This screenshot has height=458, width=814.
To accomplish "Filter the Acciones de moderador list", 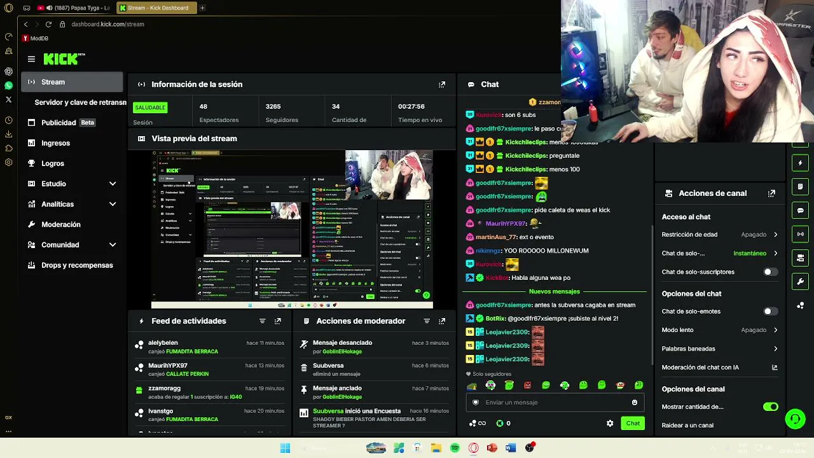I will pyautogui.click(x=427, y=321).
